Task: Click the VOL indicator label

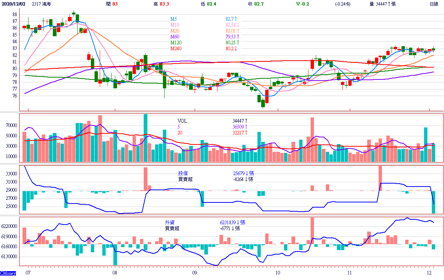Action: coord(182,120)
